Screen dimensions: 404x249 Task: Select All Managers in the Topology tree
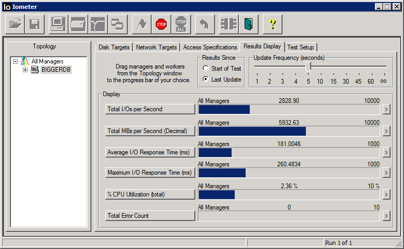pos(47,61)
